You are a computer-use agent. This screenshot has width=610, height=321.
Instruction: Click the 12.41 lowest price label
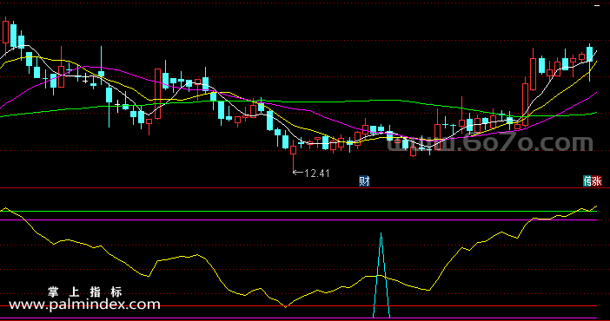coord(317,174)
